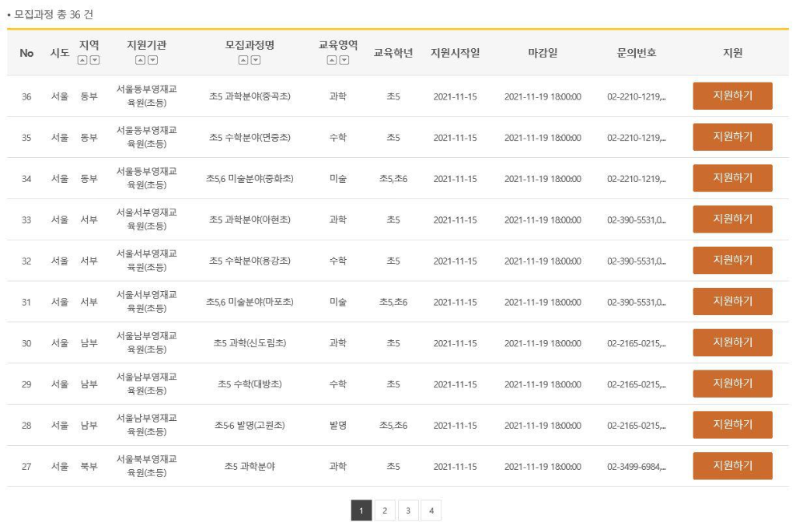Apply to 초5-6 발명(고원초) course
796x526 pixels.
click(x=732, y=426)
